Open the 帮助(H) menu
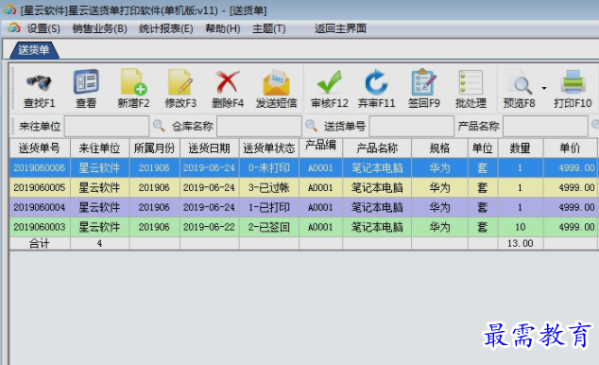Screen dimensions: 599x365 [x=223, y=28]
